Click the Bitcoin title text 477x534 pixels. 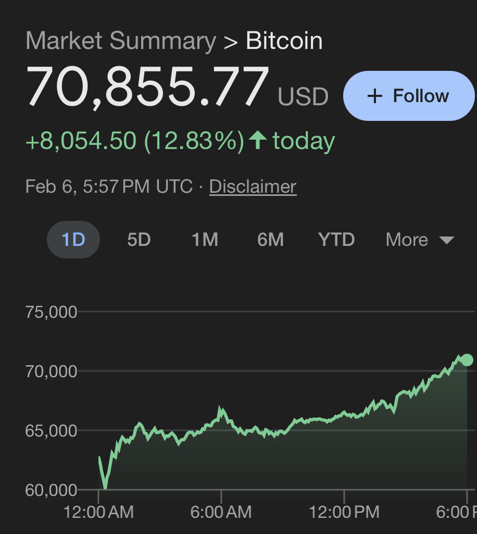coord(284,41)
